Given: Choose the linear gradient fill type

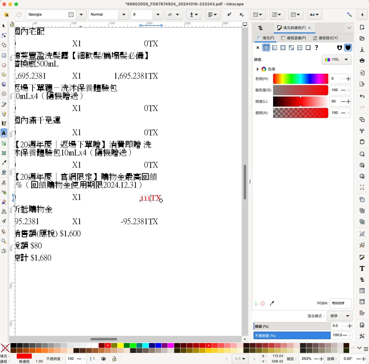Looking at the screenshot, I should [x=275, y=48].
